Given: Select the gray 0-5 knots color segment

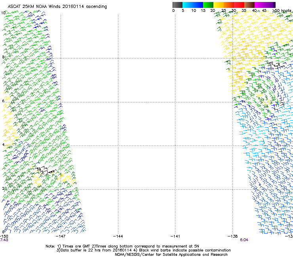Looking at the screenshot, I should [177, 5].
